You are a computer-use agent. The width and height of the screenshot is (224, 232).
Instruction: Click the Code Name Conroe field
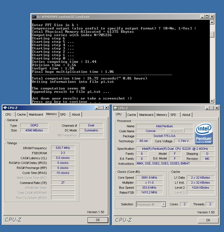pos(151,131)
